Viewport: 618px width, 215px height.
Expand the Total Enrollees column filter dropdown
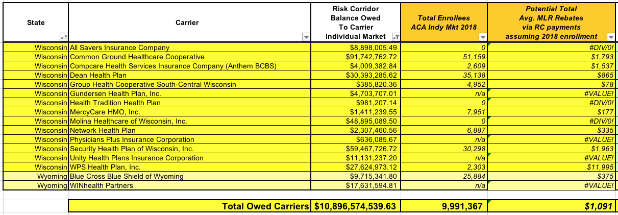click(483, 37)
